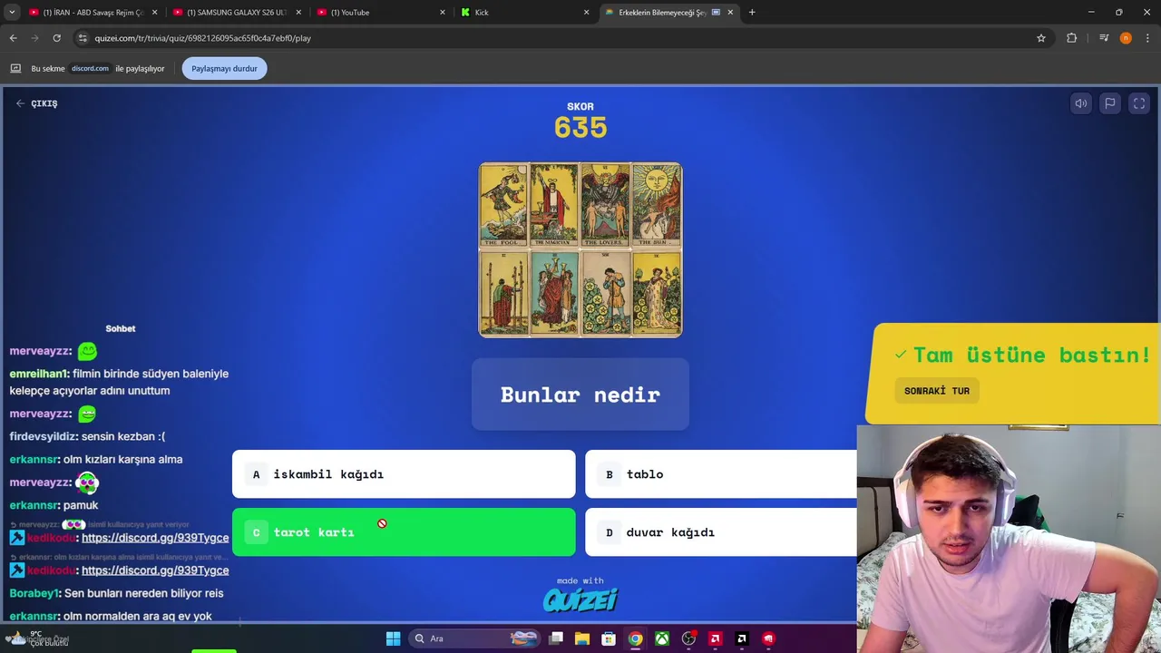Click the Ara taskbar search box
The width and height of the screenshot is (1161, 653).
[473, 638]
